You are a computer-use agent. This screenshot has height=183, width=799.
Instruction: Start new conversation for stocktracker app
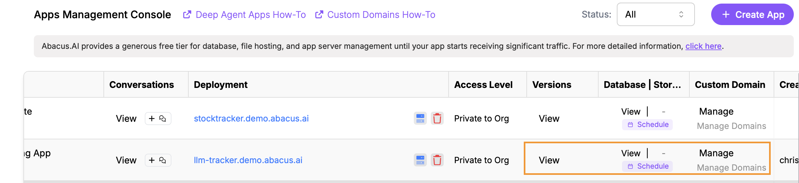click(158, 119)
